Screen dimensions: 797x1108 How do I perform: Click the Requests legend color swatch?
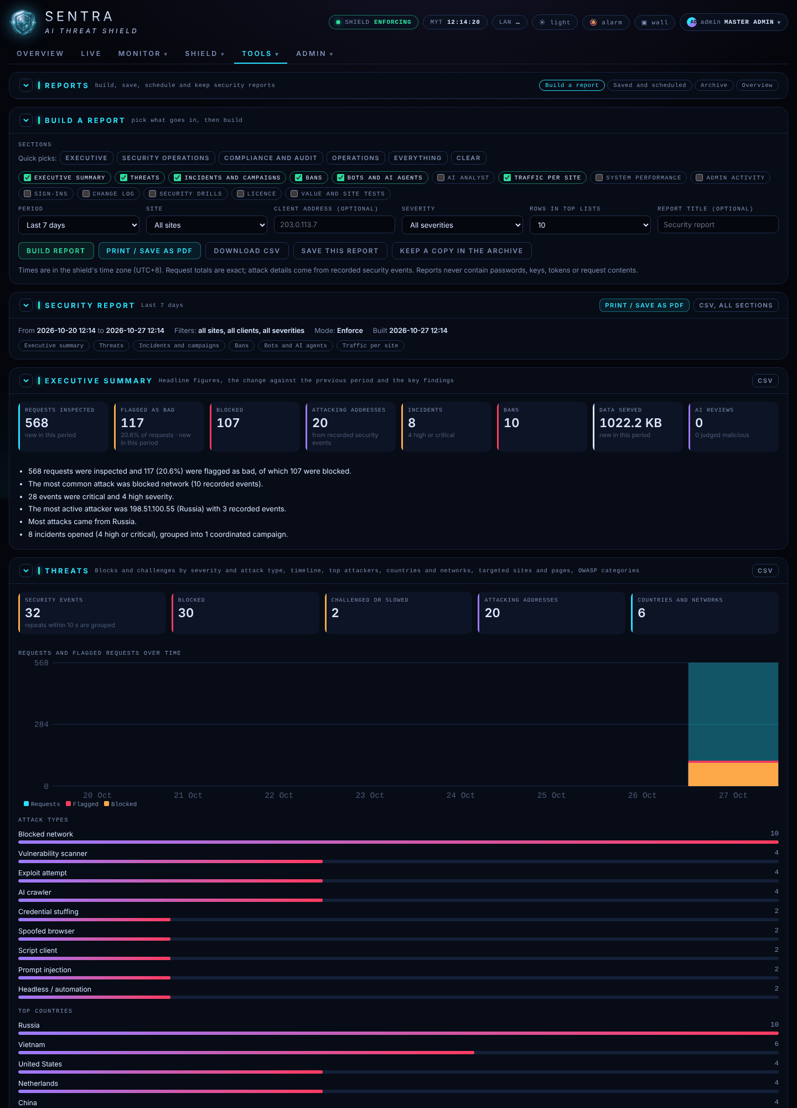pos(27,804)
